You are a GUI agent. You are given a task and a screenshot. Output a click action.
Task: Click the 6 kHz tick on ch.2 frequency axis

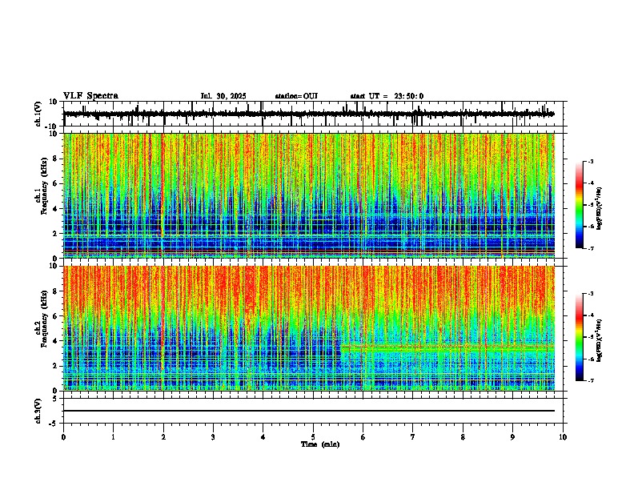[56, 316]
